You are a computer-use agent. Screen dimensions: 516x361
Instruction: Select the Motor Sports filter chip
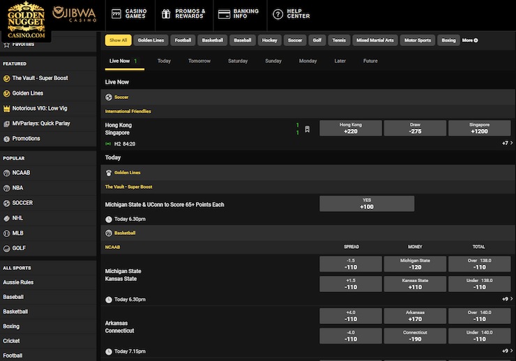(x=418, y=40)
